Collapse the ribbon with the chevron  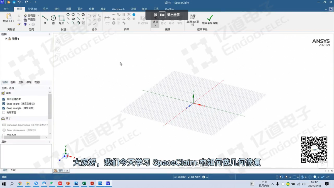326,9
